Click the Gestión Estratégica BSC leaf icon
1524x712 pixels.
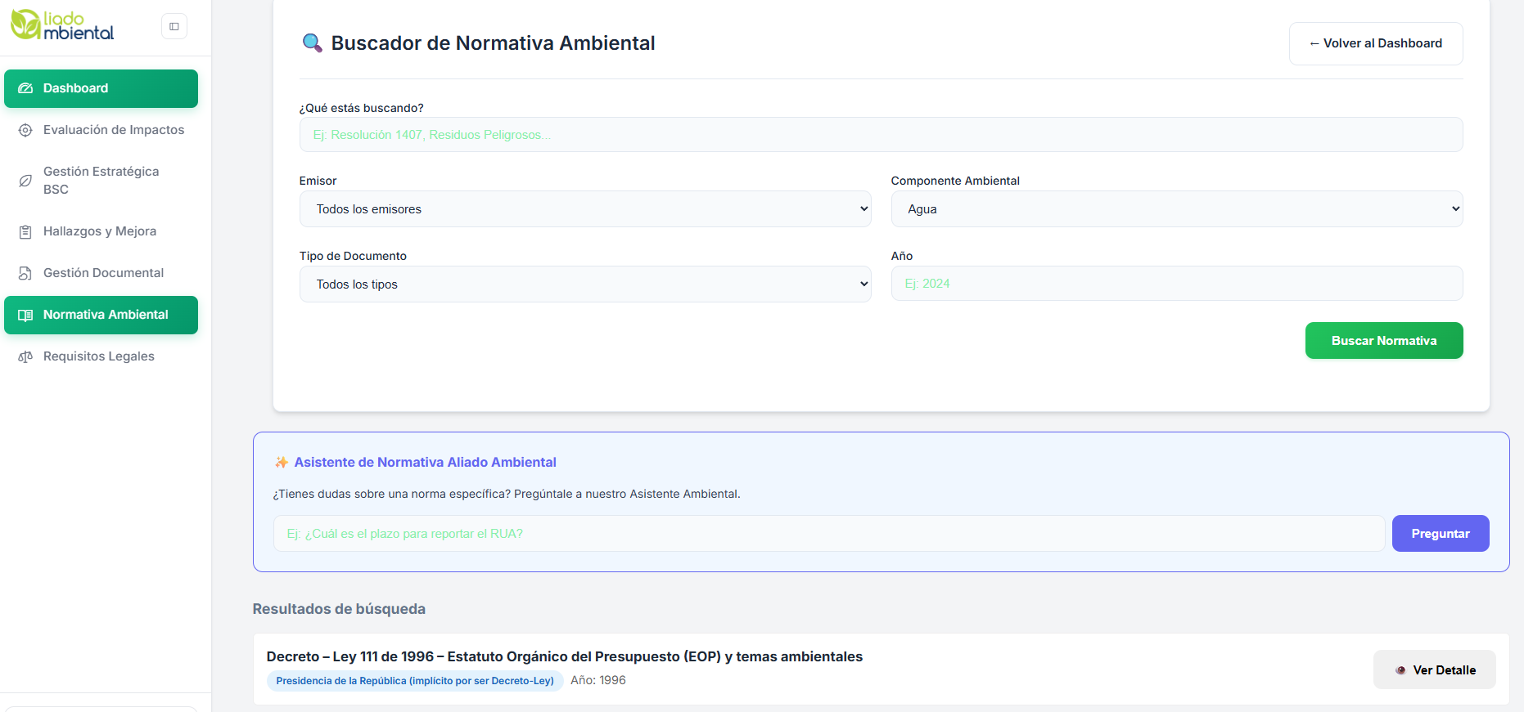click(25, 181)
